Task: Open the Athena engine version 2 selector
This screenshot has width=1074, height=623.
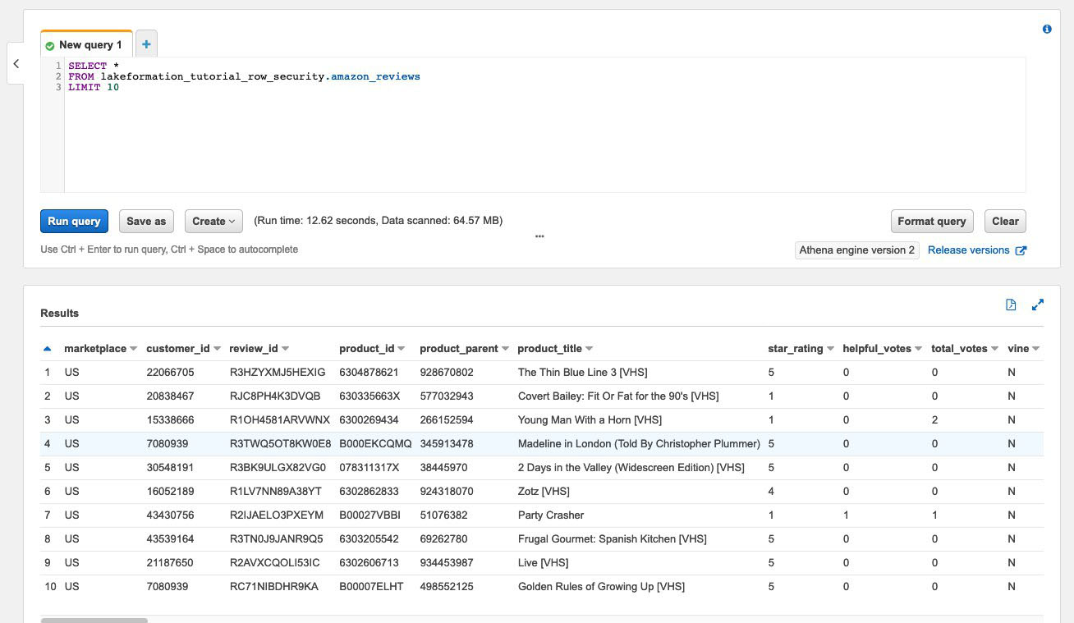Action: point(856,250)
